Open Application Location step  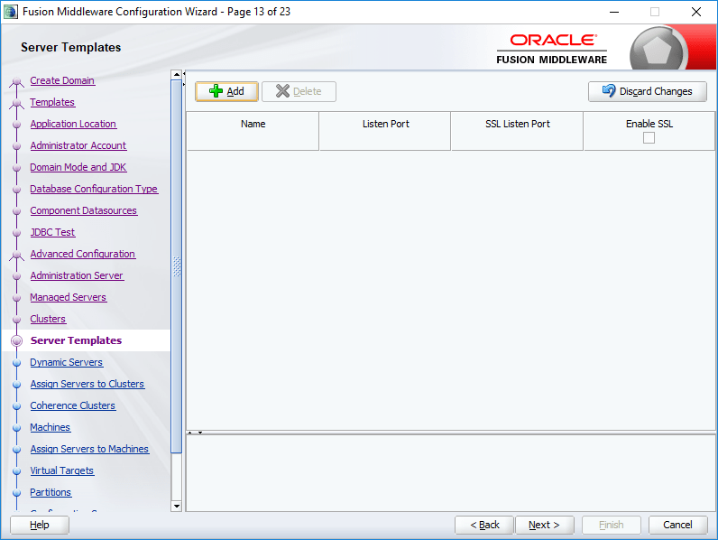click(x=73, y=124)
